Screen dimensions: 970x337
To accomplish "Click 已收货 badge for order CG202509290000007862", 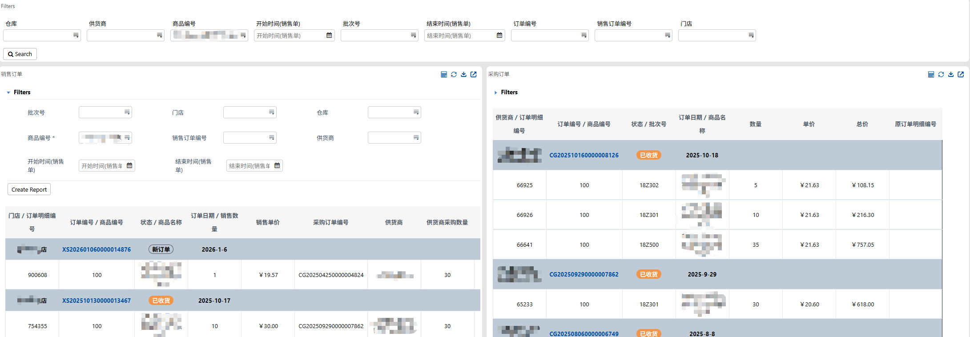I will [x=649, y=274].
